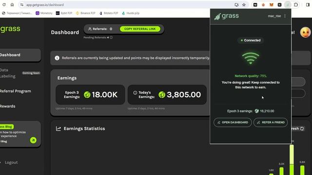Click the Coming Soon badge

[31, 73]
